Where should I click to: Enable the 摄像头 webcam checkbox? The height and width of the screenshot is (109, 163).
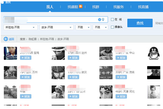(x=112, y=27)
